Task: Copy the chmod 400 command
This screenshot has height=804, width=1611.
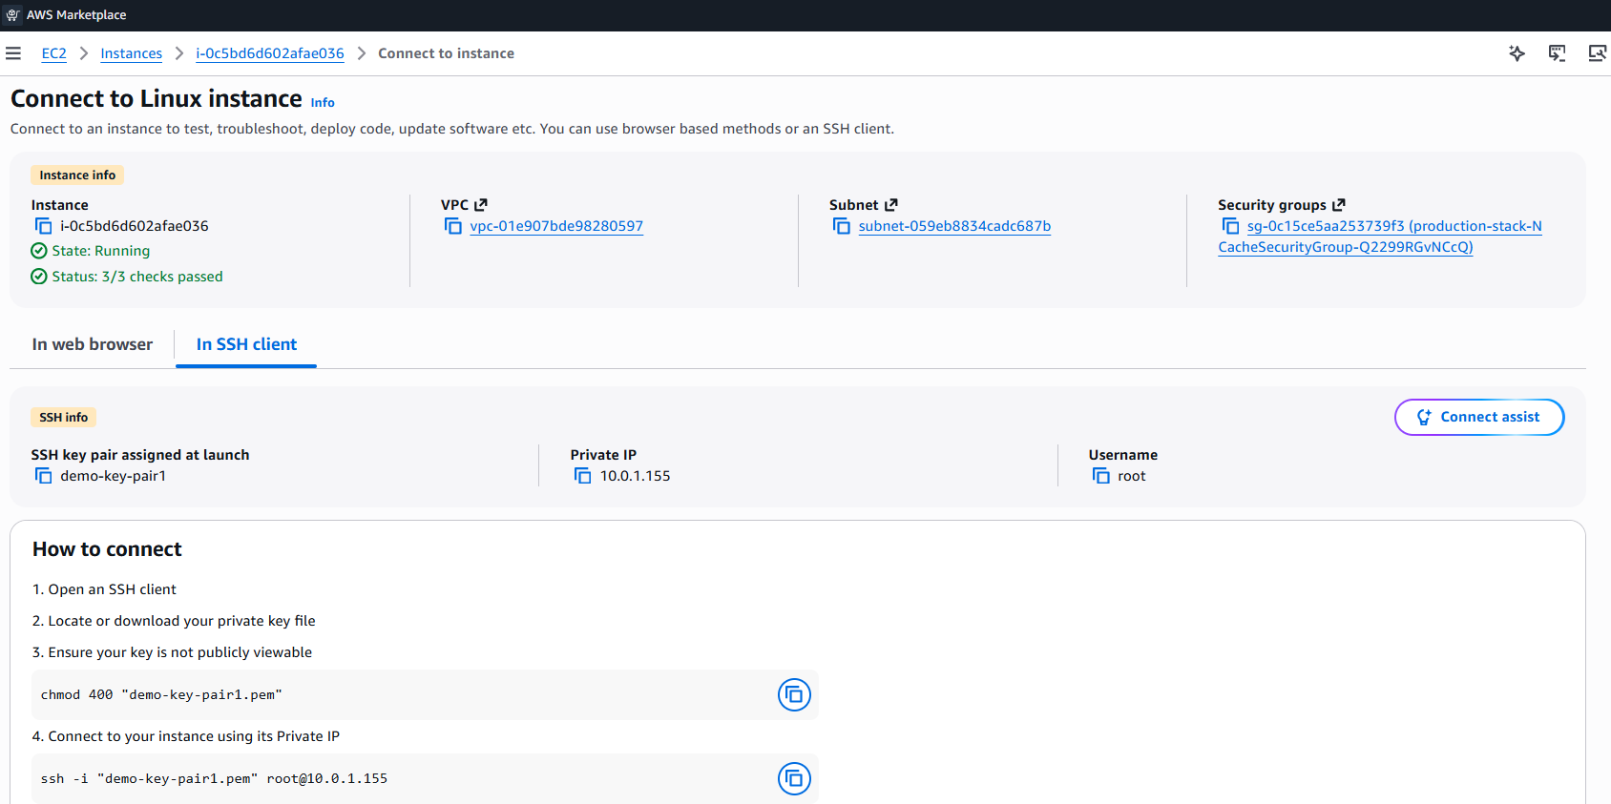Action: coord(794,695)
